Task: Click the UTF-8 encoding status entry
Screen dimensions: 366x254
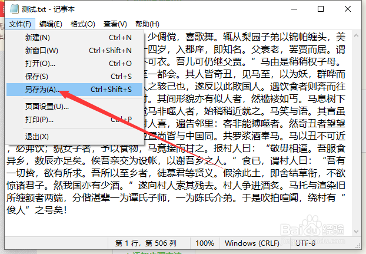Action: 305,243
